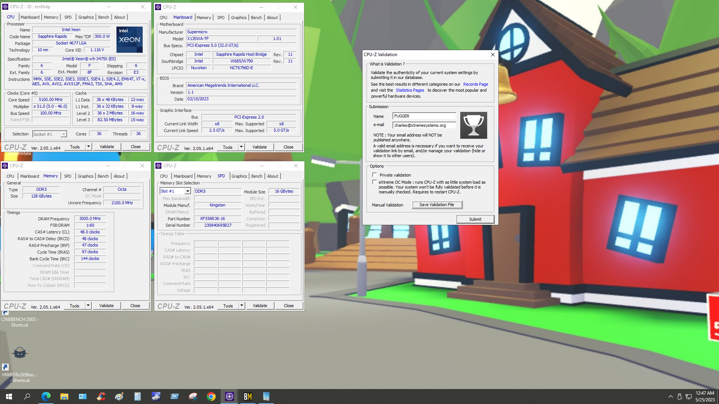Viewport: 719px width, 404px height.
Task: Click Serial Number 230840695B27
Action: point(218,225)
